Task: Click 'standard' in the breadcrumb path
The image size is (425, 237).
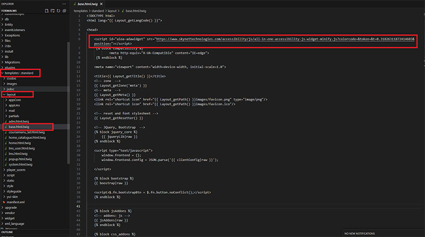Action: click(97, 11)
